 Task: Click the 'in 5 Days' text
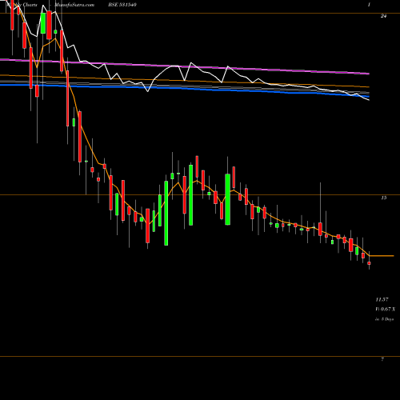384,319
